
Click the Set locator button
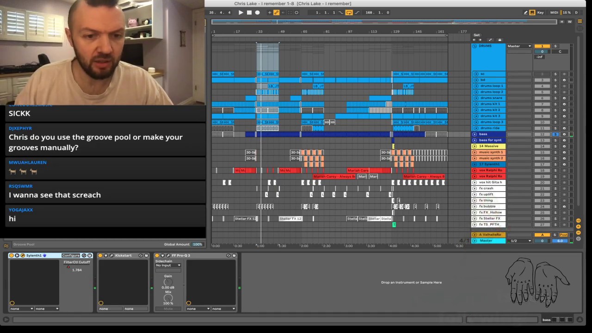pos(476,35)
